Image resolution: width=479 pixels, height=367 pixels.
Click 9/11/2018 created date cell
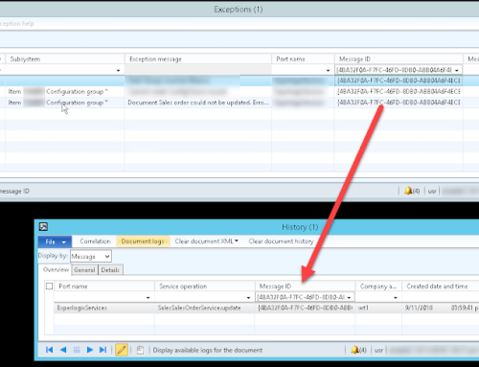pos(441,308)
